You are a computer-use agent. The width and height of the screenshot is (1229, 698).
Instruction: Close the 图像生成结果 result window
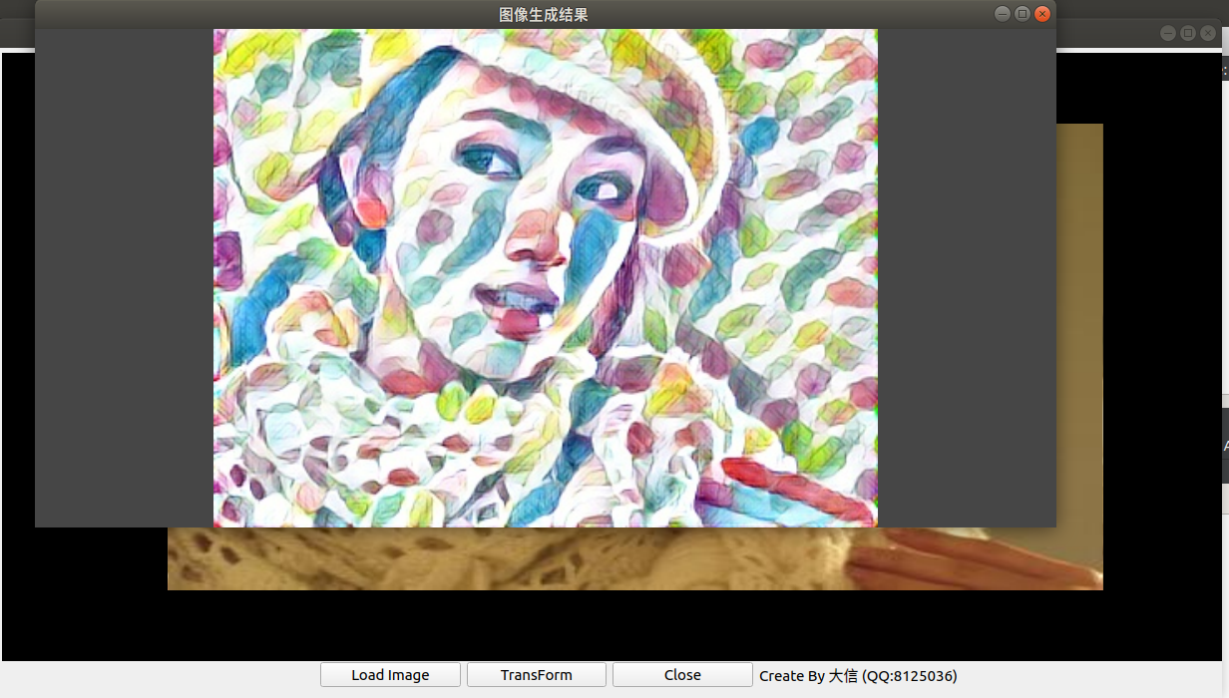tap(1042, 14)
